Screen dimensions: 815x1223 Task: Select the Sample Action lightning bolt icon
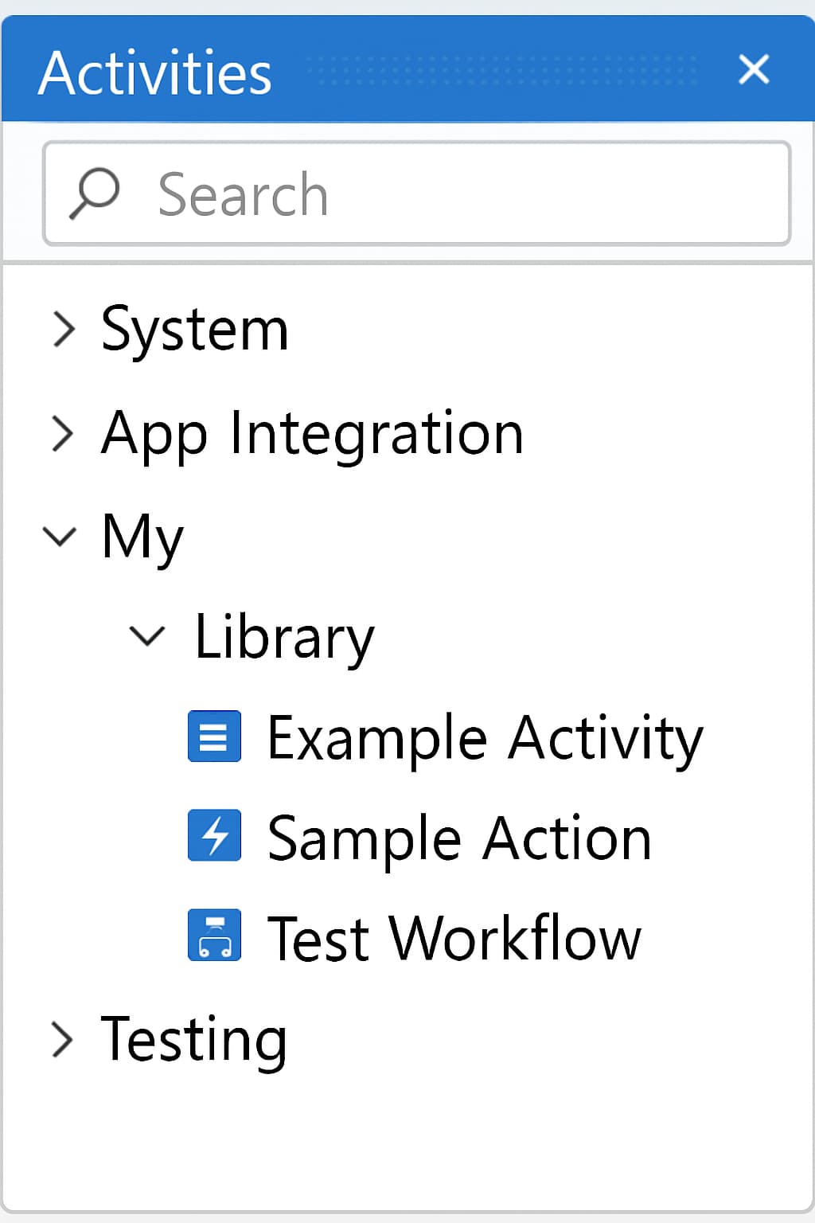tap(214, 837)
